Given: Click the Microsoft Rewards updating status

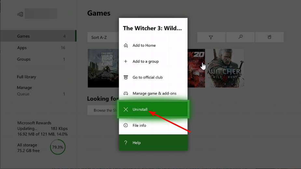Looking at the screenshot, I should [42, 128].
